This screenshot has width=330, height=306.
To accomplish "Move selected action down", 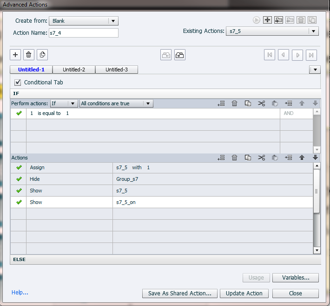I will point(315,158).
